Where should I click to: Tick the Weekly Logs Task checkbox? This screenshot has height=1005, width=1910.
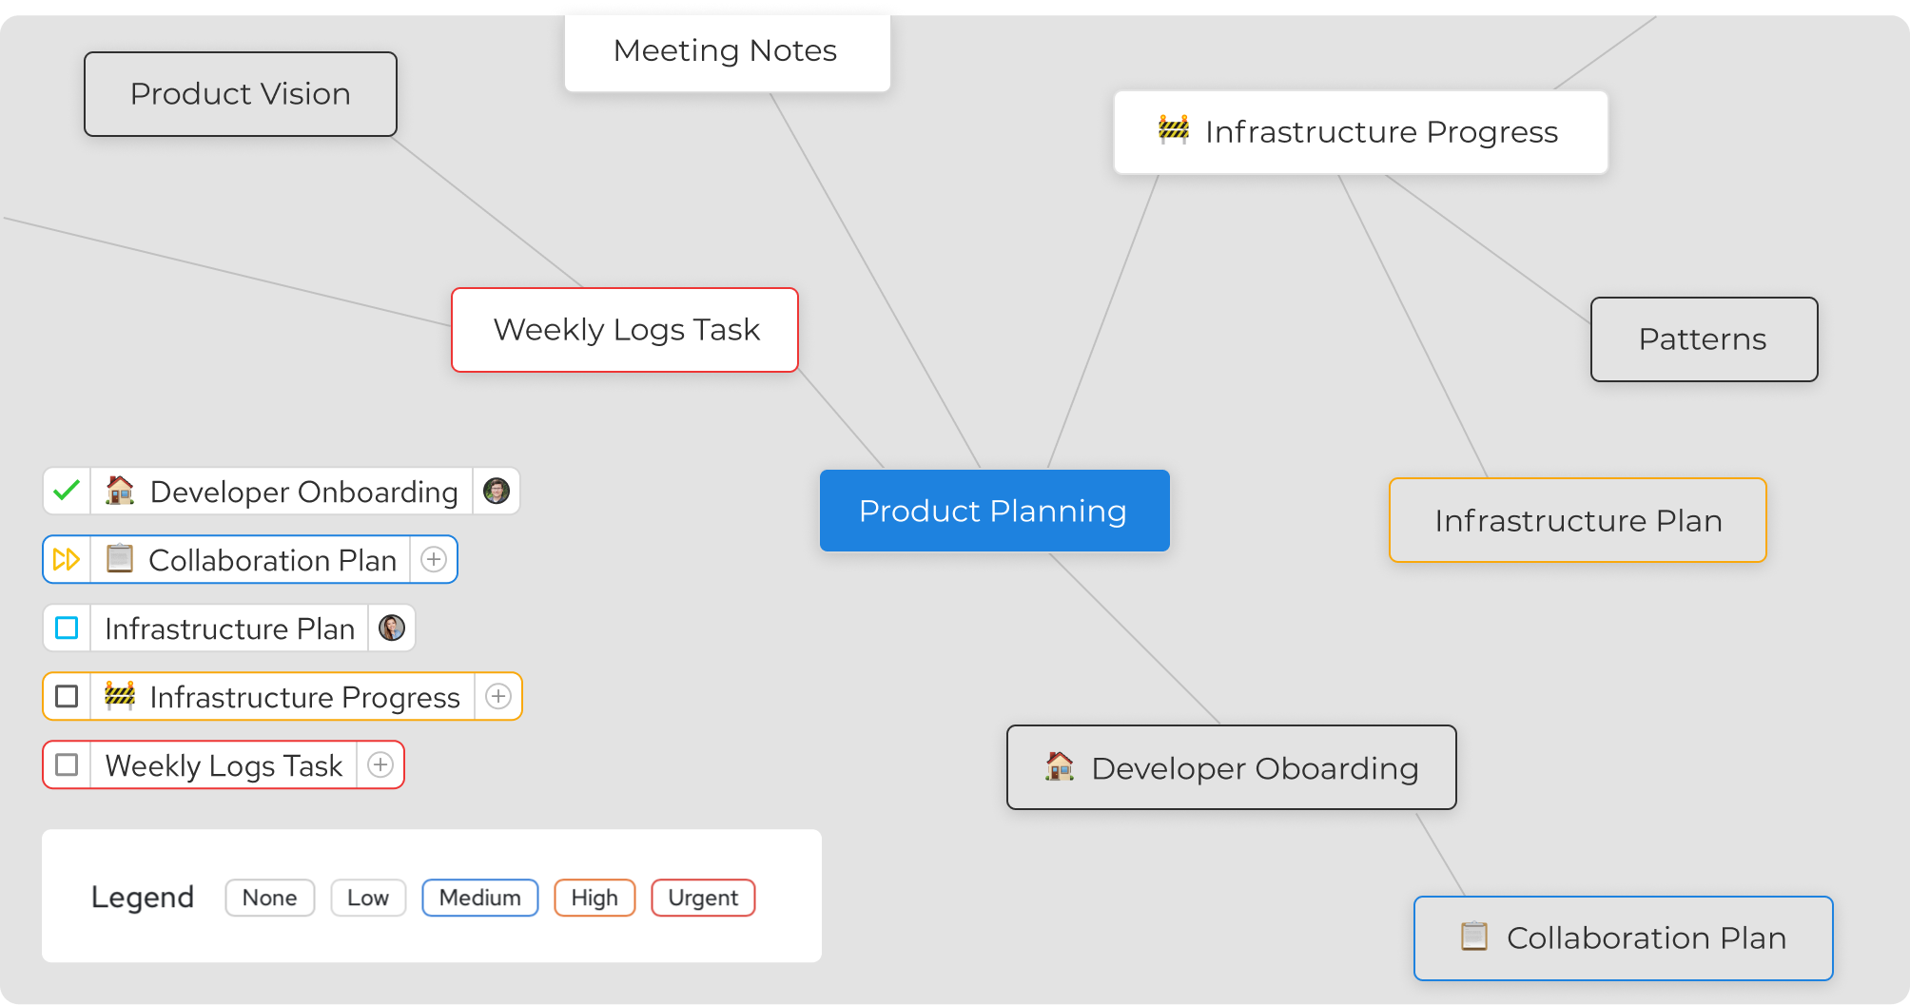click(67, 764)
